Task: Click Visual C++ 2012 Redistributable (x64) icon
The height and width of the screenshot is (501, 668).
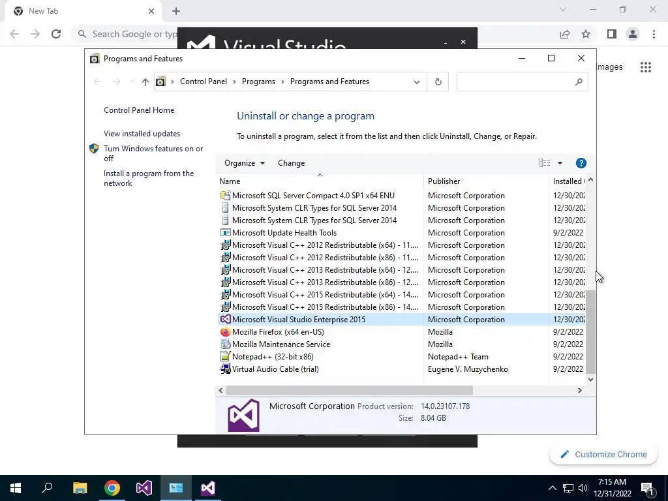Action: pyautogui.click(x=225, y=245)
